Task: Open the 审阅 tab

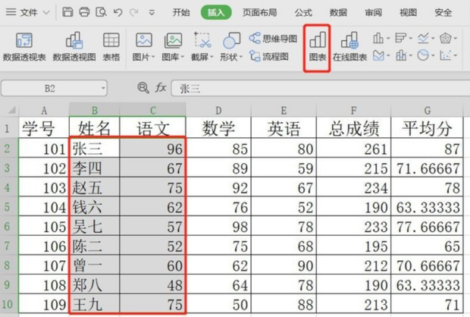Action: click(x=373, y=12)
